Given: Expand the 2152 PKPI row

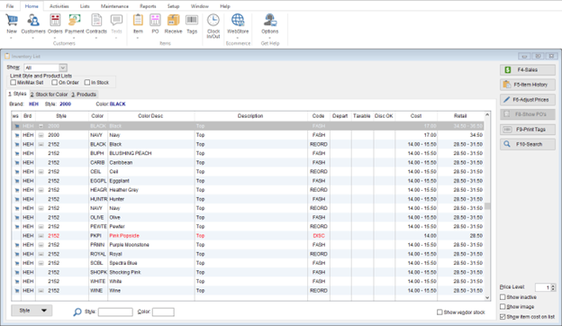Looking at the screenshot, I should tap(41, 236).
